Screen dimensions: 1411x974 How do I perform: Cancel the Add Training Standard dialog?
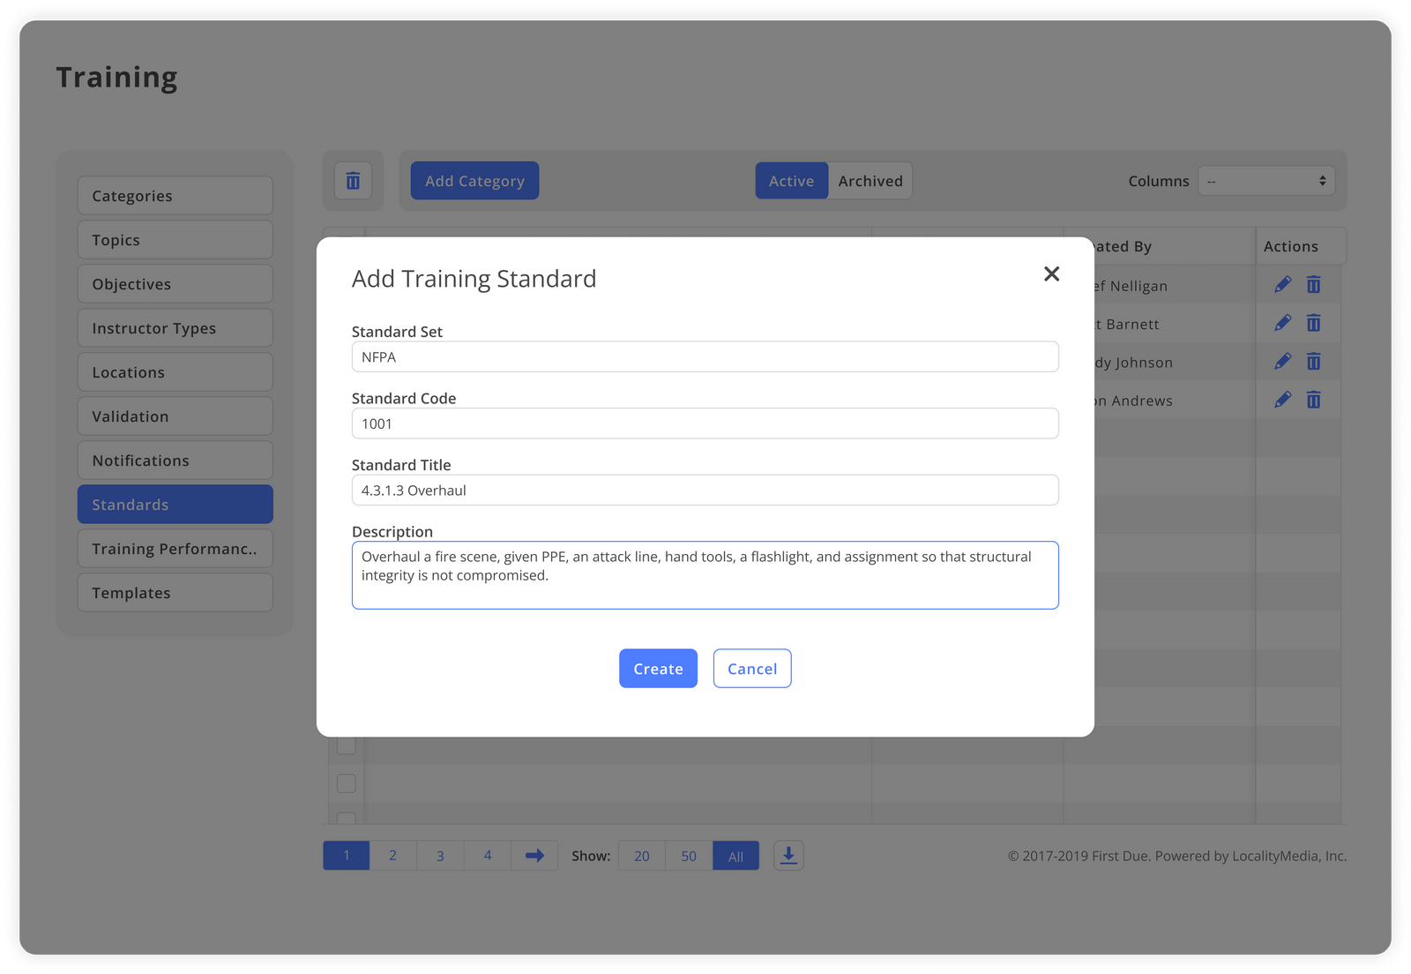[751, 668]
